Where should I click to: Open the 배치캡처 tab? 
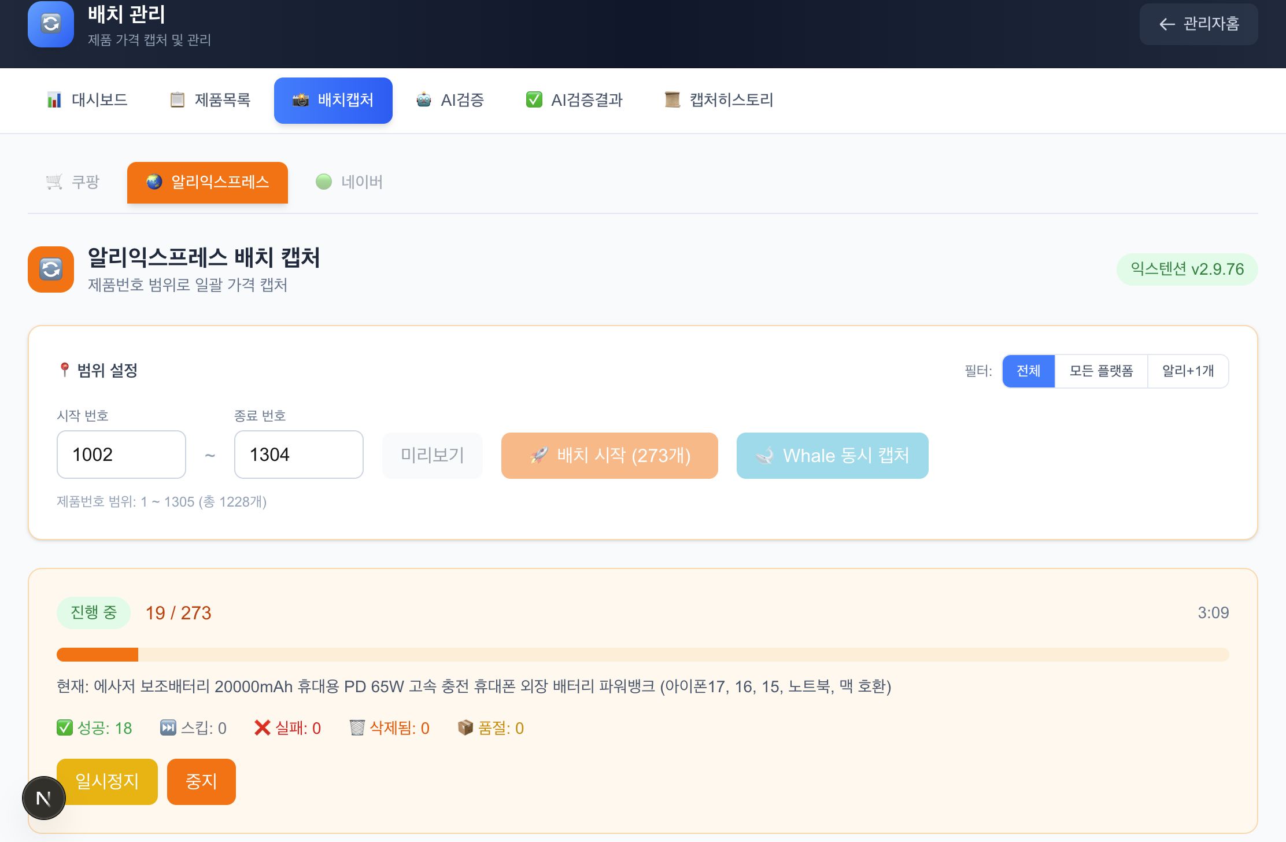333,99
